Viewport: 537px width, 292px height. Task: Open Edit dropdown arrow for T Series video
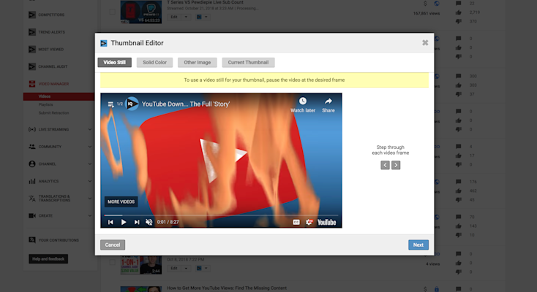(x=186, y=17)
